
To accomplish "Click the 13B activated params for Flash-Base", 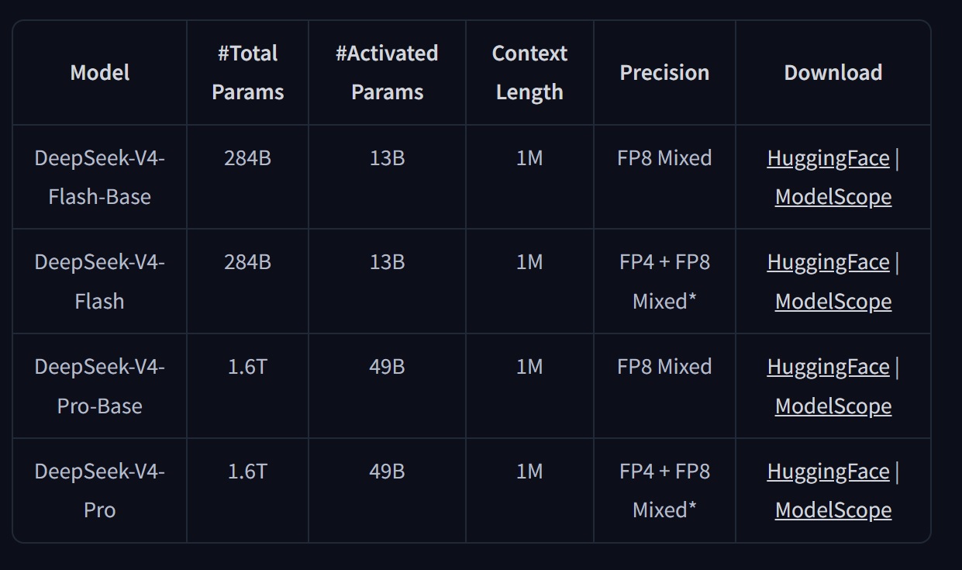I will click(387, 158).
